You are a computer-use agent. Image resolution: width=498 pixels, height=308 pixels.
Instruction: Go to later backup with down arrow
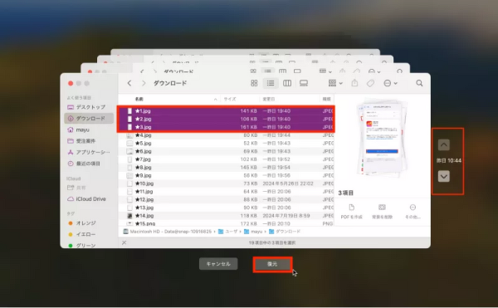pos(444,176)
